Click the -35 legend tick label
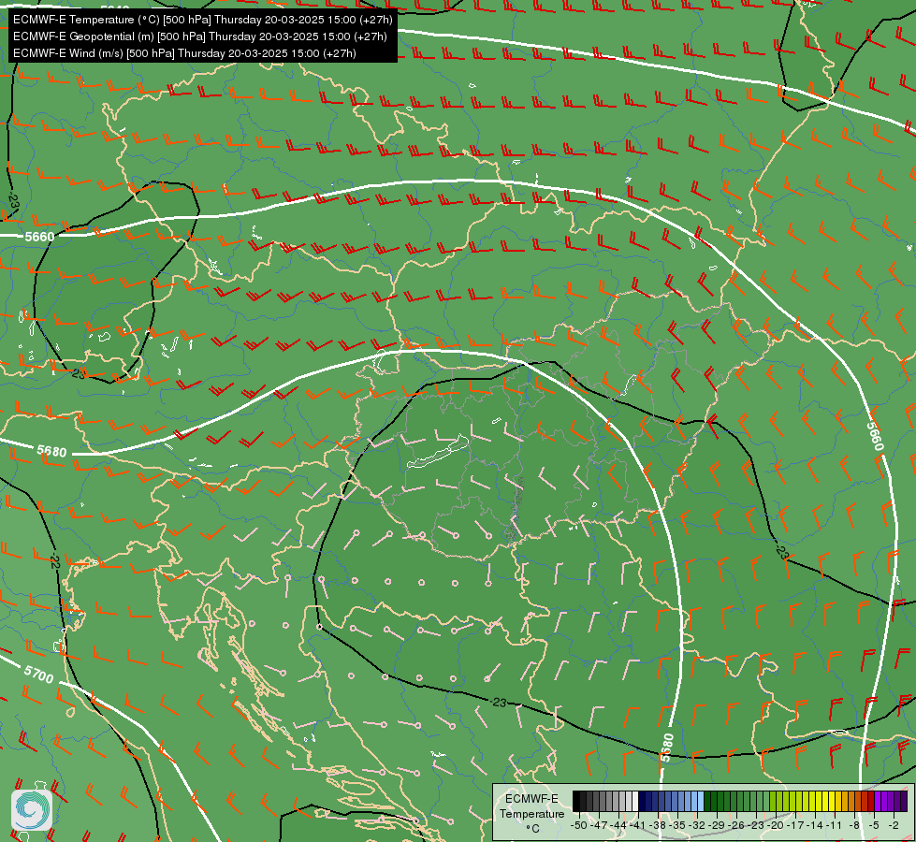916x842 pixels. [x=677, y=826]
